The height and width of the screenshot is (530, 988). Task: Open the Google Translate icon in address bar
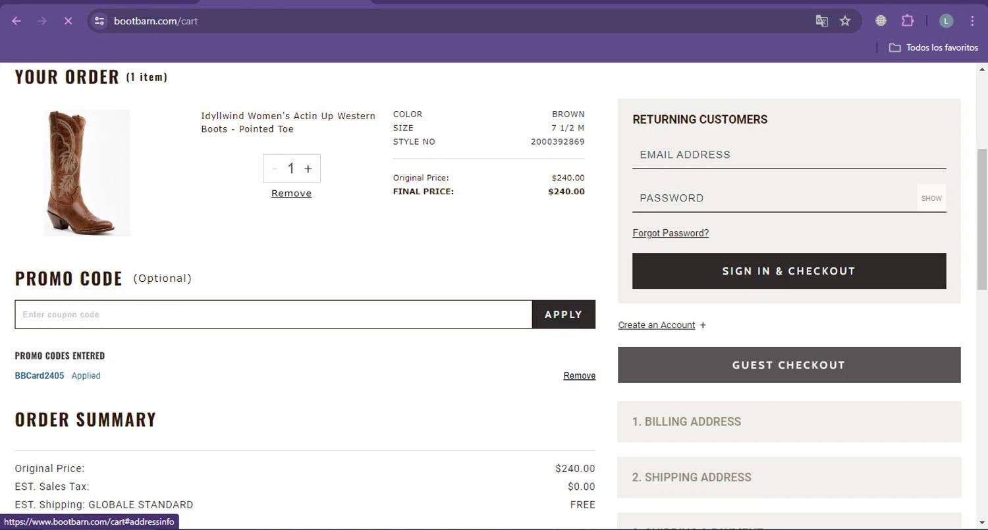[821, 20]
